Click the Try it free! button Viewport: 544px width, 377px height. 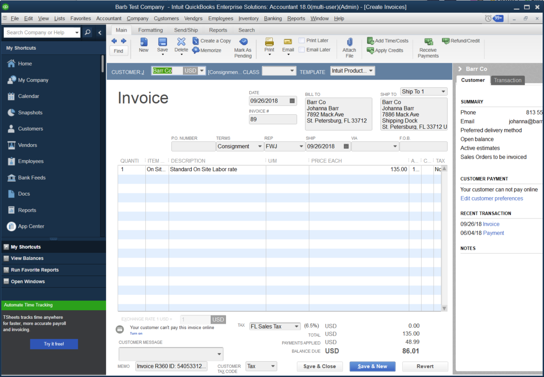(x=54, y=344)
